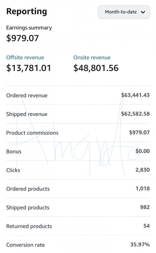Click the Earnings summary amount $979.07
This screenshot has width=156, height=253.
[22, 38]
